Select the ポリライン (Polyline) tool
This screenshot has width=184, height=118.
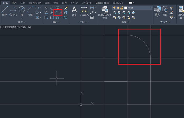click(13, 11)
